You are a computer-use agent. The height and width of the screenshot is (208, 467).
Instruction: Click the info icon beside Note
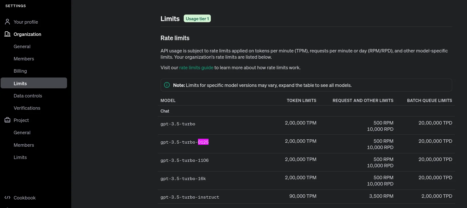coord(167,85)
